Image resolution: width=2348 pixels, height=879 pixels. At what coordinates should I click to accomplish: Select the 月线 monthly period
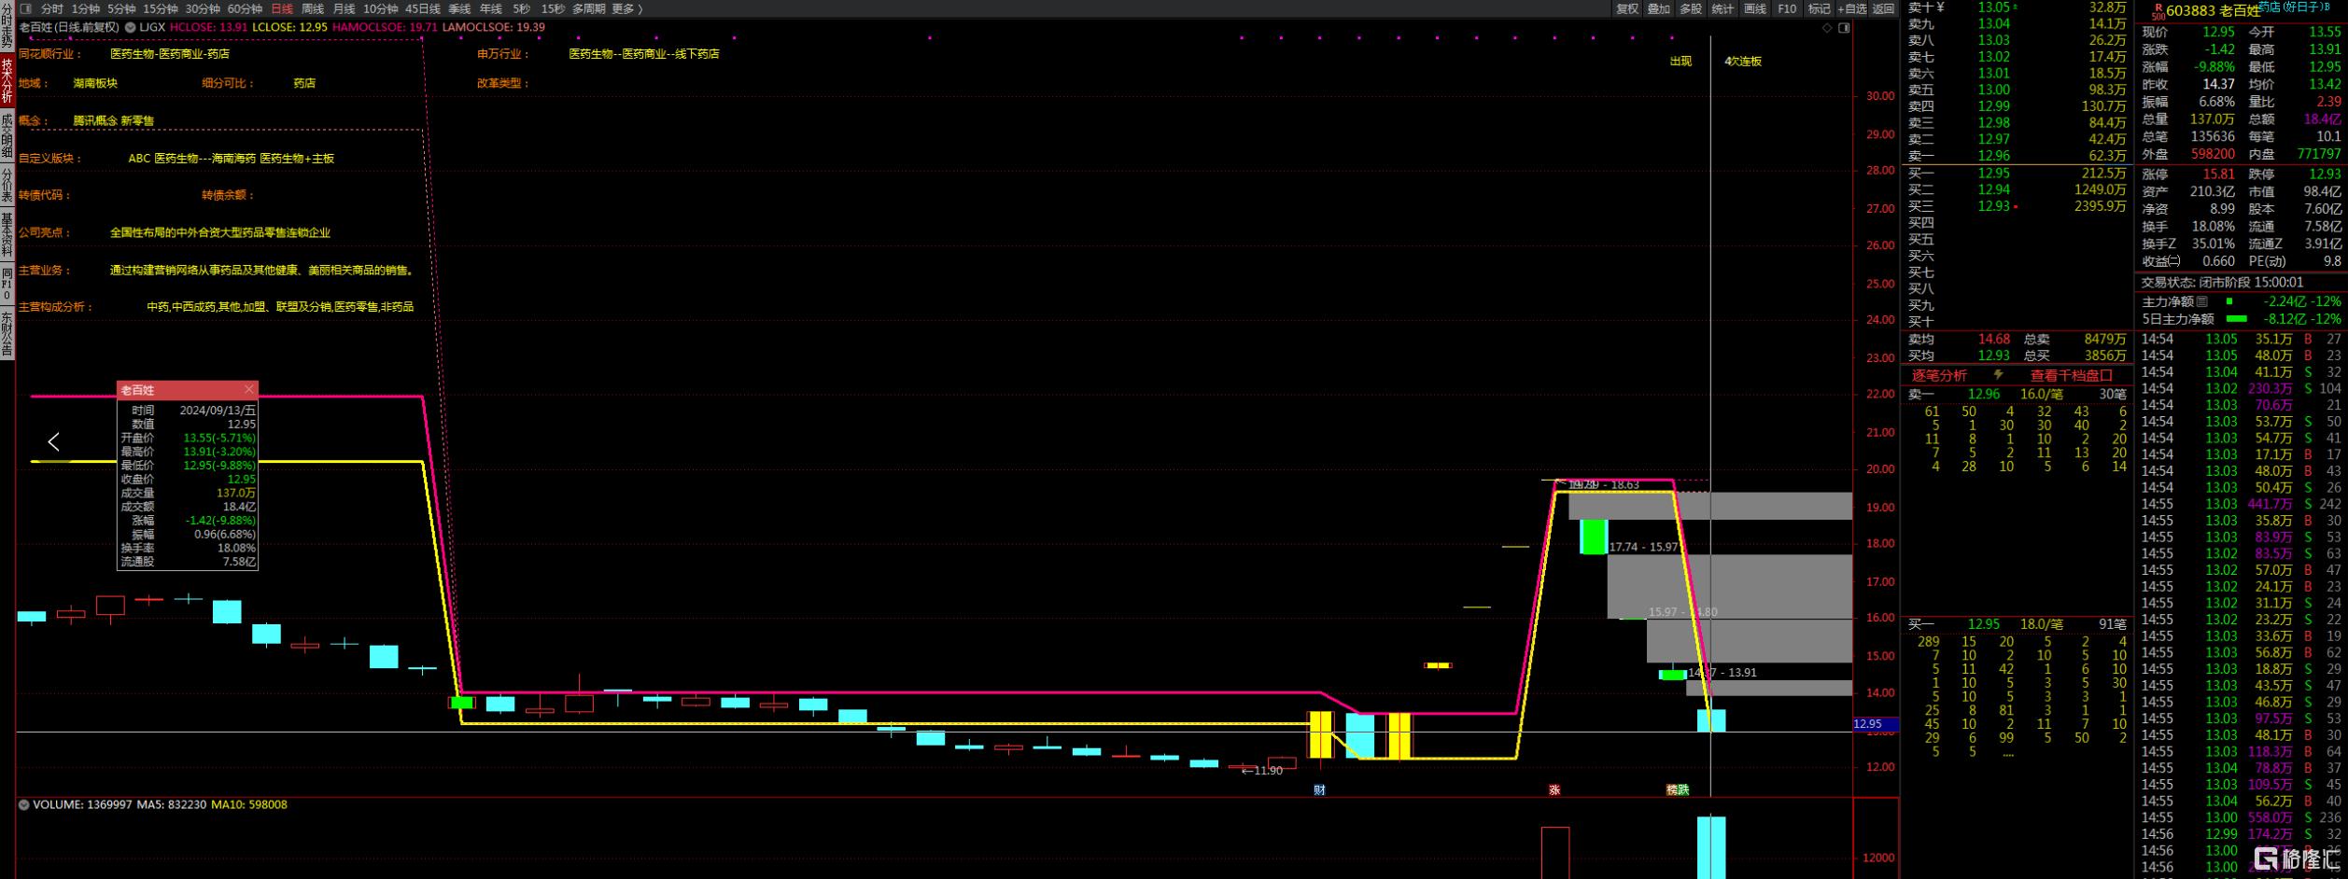[344, 8]
